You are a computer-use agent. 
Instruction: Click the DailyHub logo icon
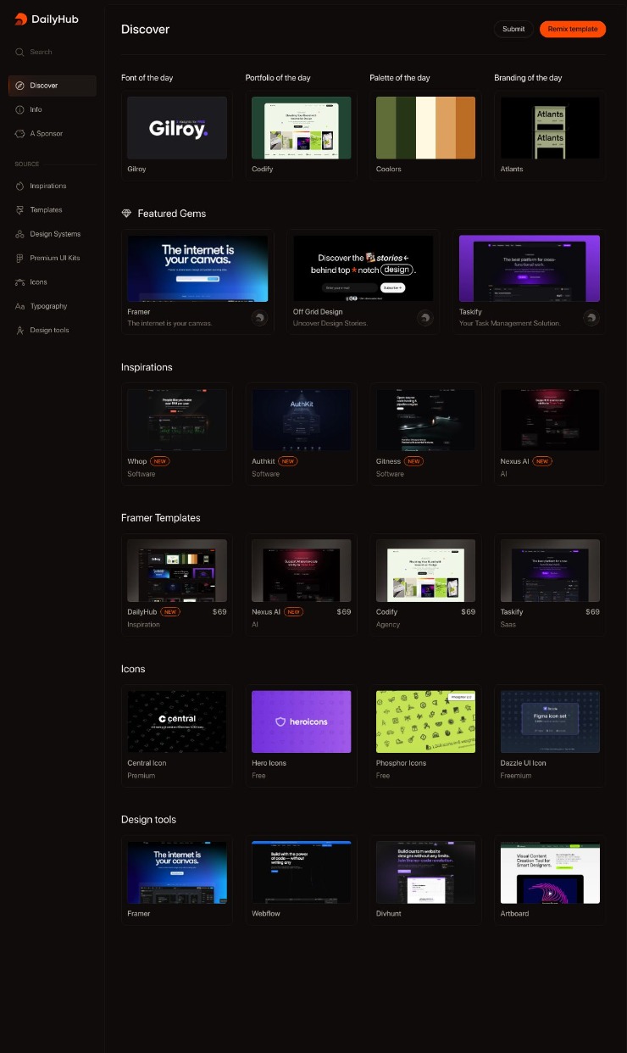(21, 19)
